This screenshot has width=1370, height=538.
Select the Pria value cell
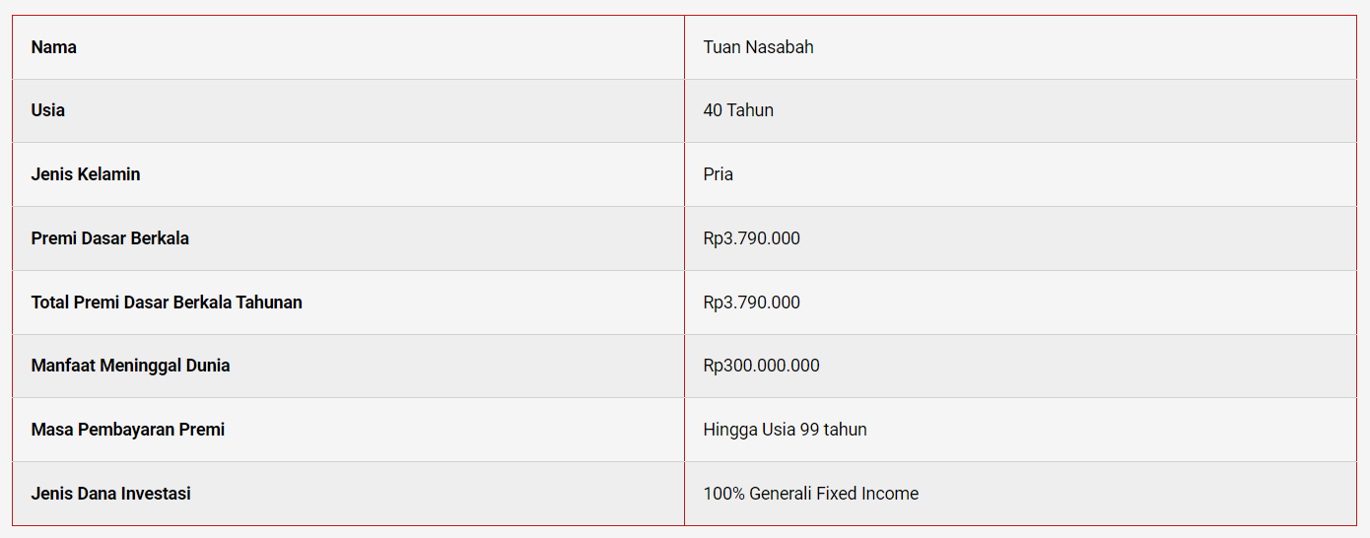pyautogui.click(x=1020, y=174)
